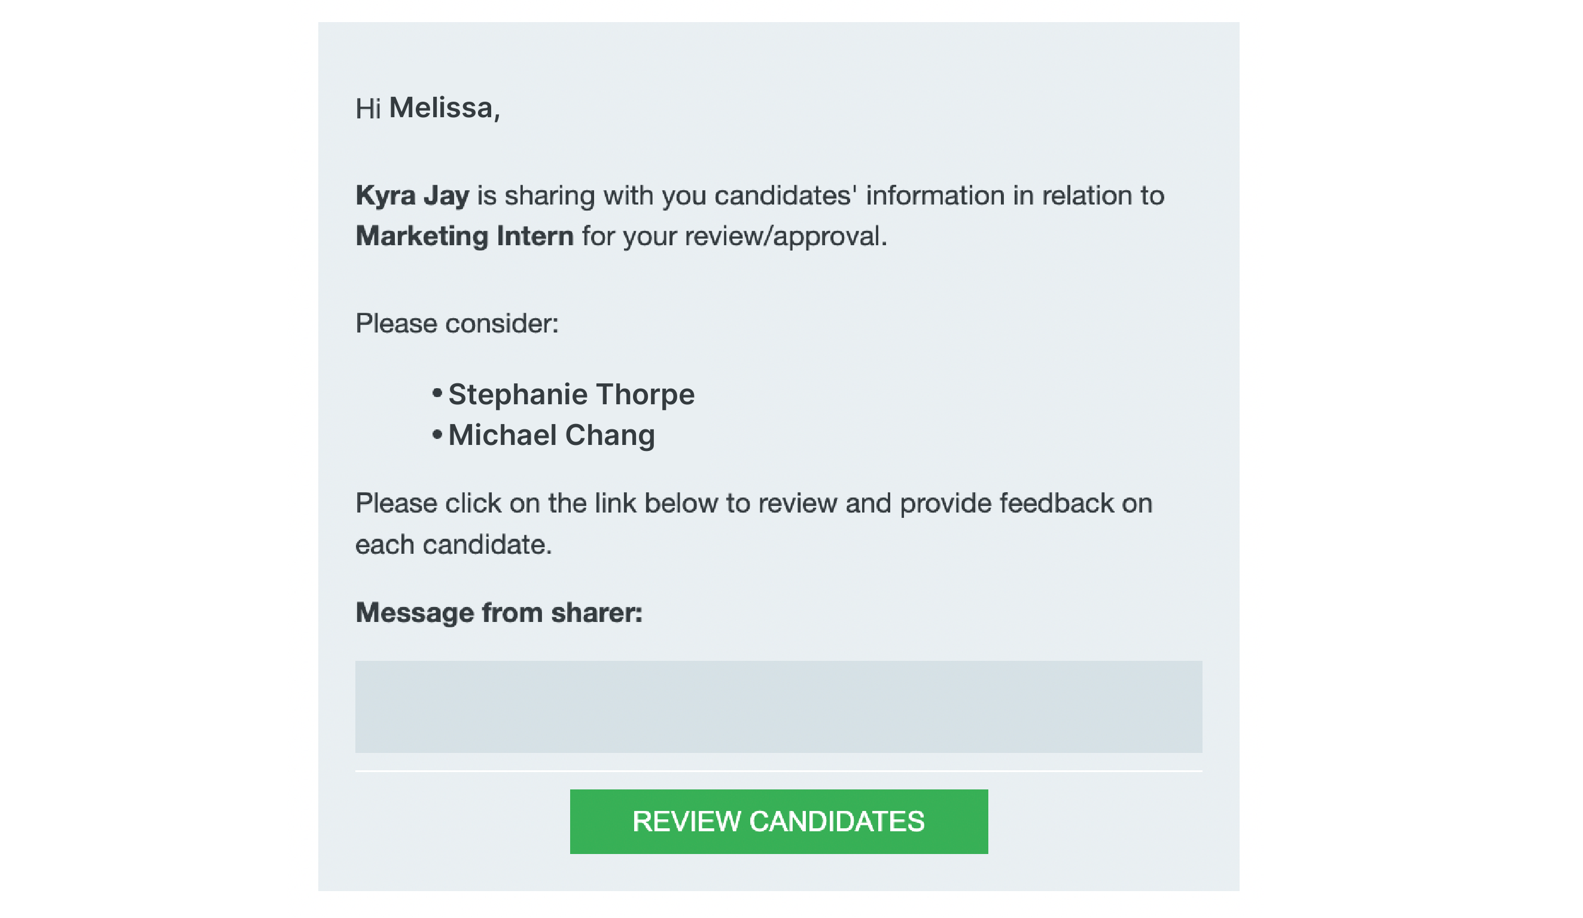Click the divider line above the button

tap(778, 770)
